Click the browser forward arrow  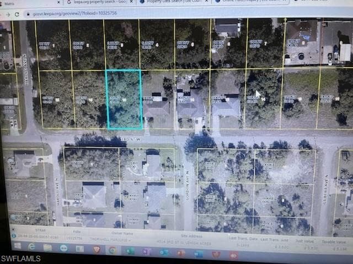[x=8, y=15]
